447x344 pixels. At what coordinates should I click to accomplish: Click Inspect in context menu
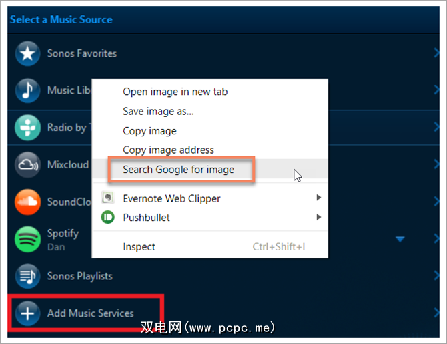click(x=139, y=246)
